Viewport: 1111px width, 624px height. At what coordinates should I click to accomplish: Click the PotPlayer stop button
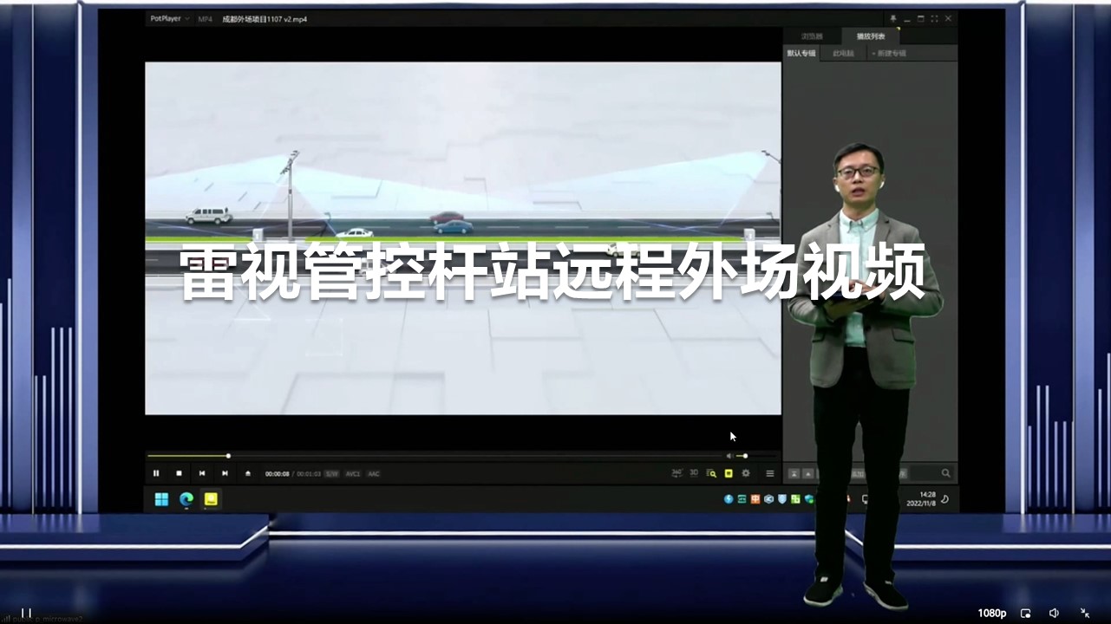pyautogui.click(x=179, y=473)
